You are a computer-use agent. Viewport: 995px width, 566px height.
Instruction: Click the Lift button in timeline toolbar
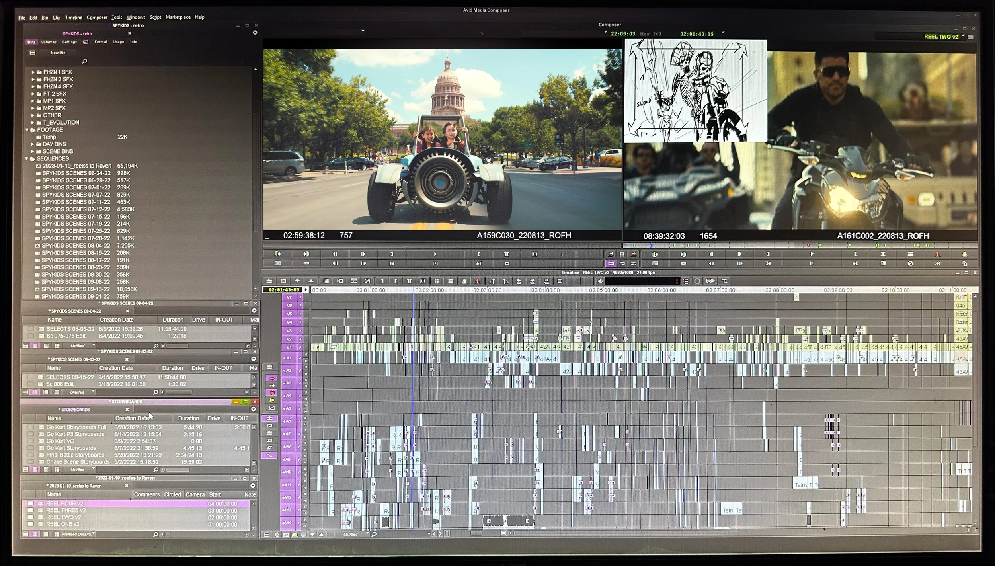tap(464, 281)
